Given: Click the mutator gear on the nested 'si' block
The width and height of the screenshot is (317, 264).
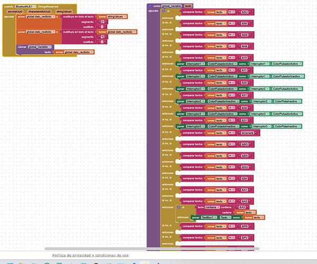Looking at the screenshot, I should click(x=180, y=207).
